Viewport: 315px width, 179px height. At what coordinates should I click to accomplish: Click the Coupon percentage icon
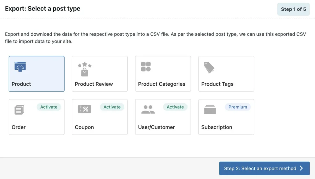tap(84, 110)
